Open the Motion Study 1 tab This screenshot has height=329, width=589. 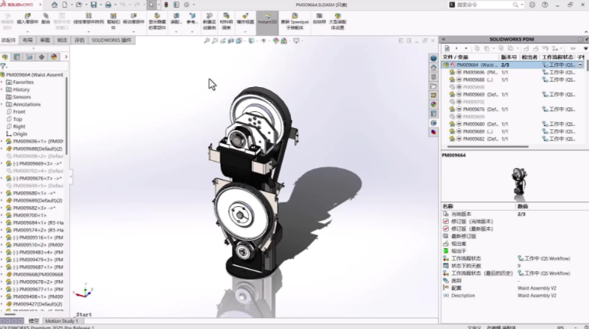(x=61, y=320)
